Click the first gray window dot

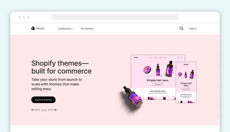(19, 17)
